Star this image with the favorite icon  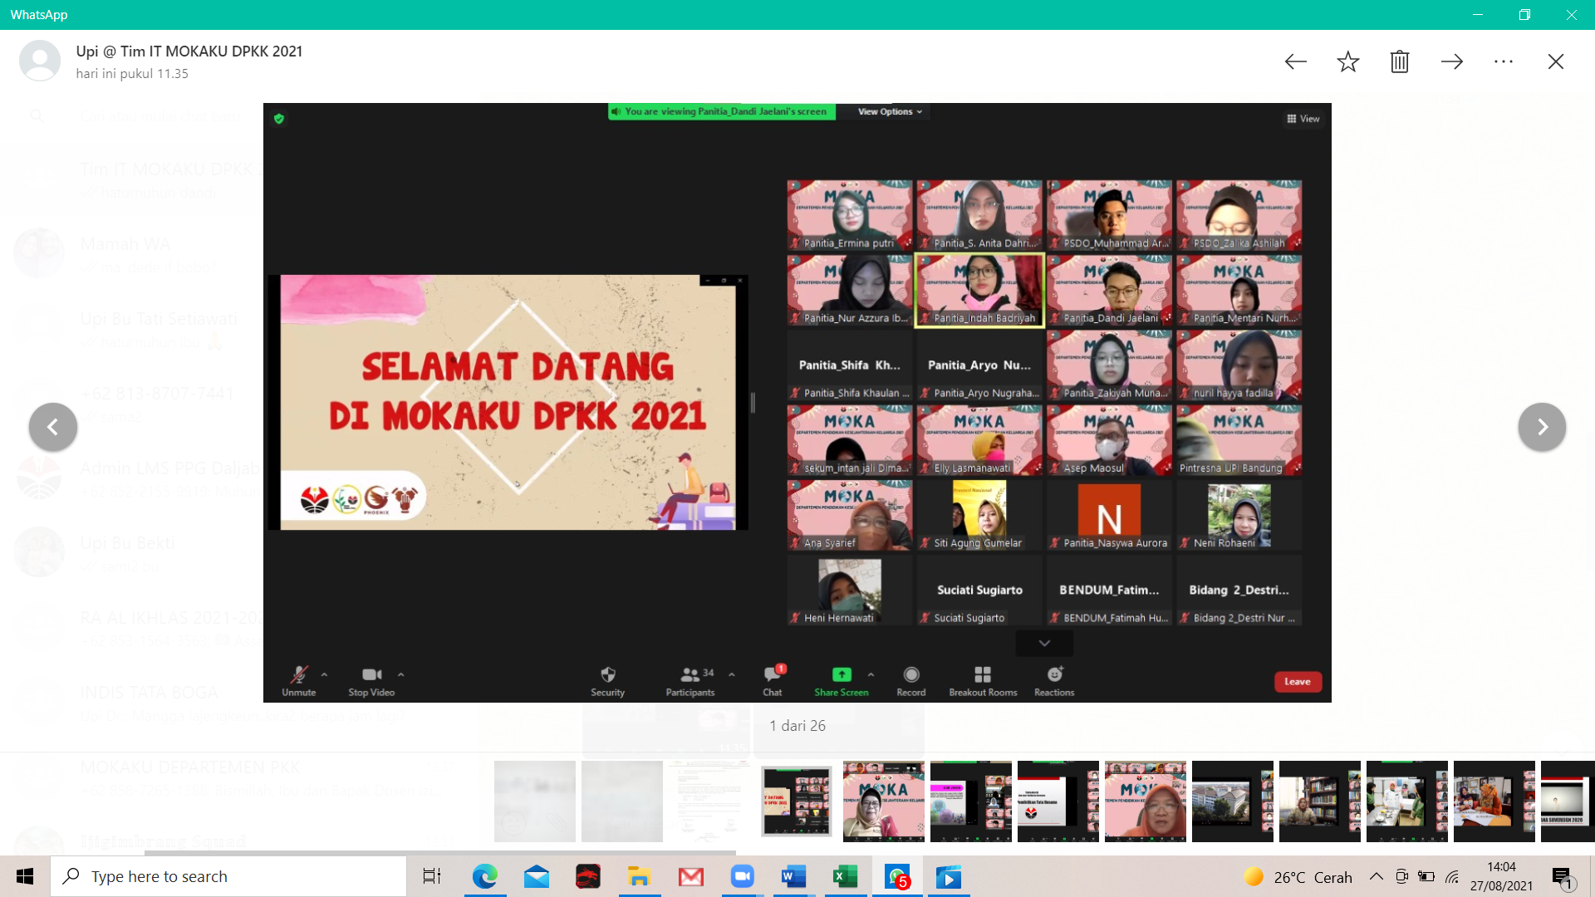1347,61
